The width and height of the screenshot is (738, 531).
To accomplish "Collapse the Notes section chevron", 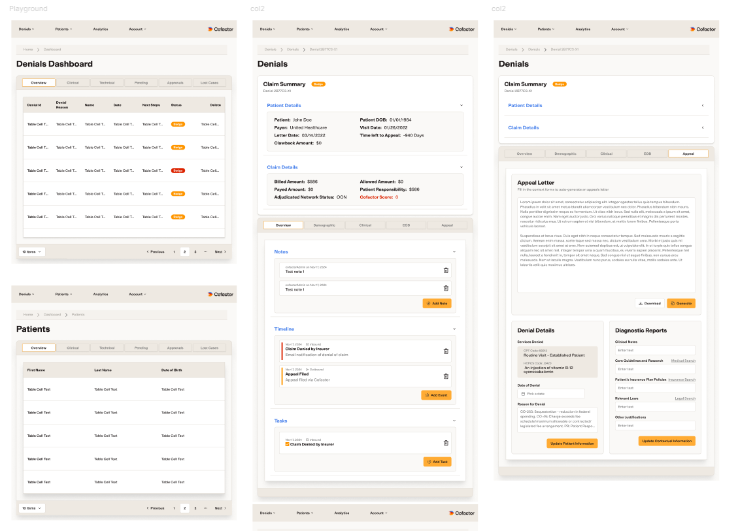I will click(454, 251).
